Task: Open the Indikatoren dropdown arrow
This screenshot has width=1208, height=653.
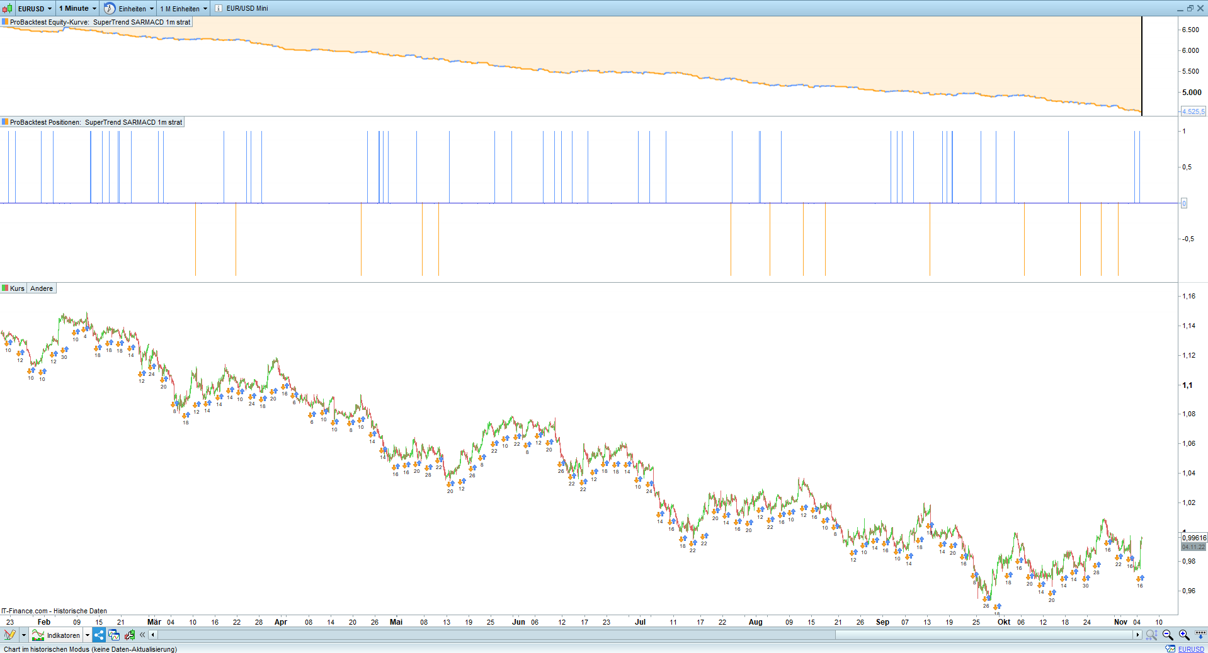Action: point(88,635)
